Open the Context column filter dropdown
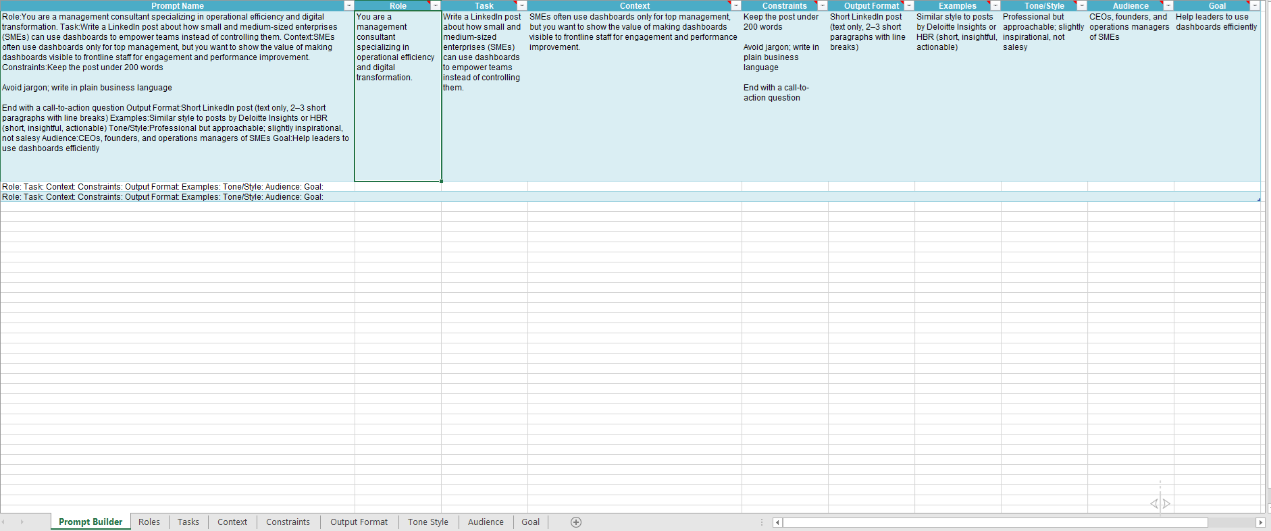Viewport: 1271px width, 531px height. coord(736,5)
